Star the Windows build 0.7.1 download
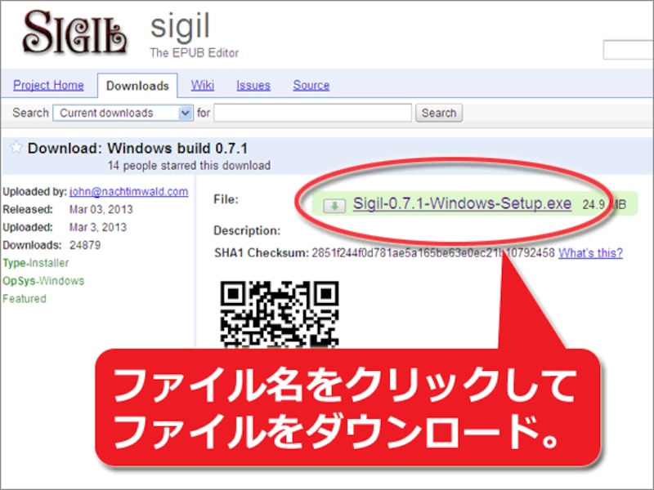 pyautogui.click(x=17, y=146)
